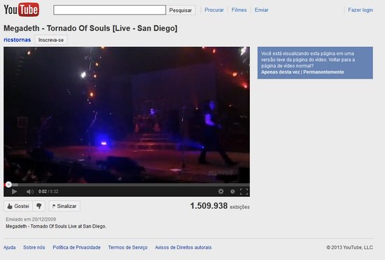Open the Procurar link
This screenshot has height=260, width=385.
coord(214,10)
